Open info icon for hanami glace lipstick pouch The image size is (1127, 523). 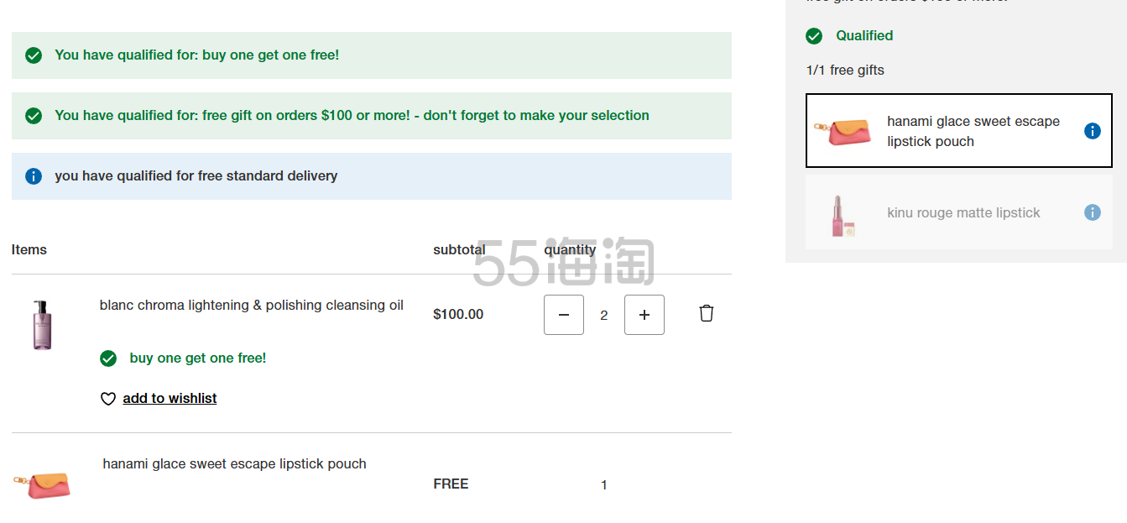pyautogui.click(x=1092, y=131)
